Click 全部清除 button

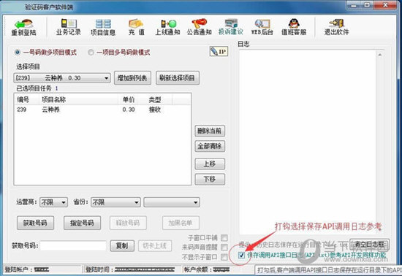point(210,146)
